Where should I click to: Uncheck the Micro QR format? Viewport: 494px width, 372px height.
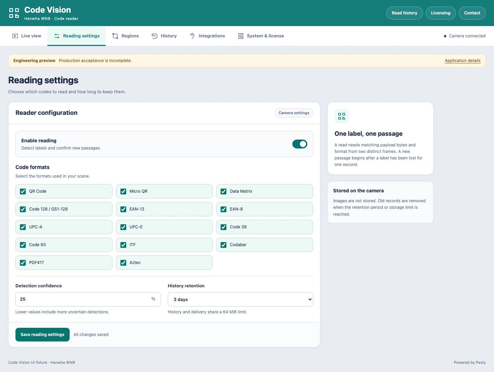coord(123,191)
